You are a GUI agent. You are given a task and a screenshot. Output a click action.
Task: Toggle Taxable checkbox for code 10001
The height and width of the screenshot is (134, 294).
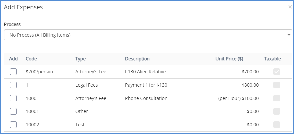tap(277, 111)
